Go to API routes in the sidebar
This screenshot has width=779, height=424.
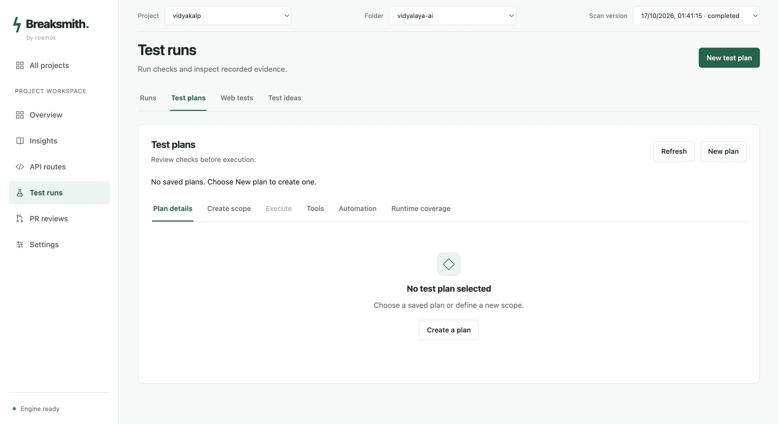59,167
